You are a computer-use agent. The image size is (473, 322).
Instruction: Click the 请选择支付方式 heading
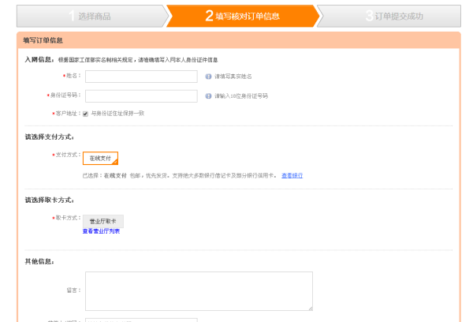(x=49, y=137)
